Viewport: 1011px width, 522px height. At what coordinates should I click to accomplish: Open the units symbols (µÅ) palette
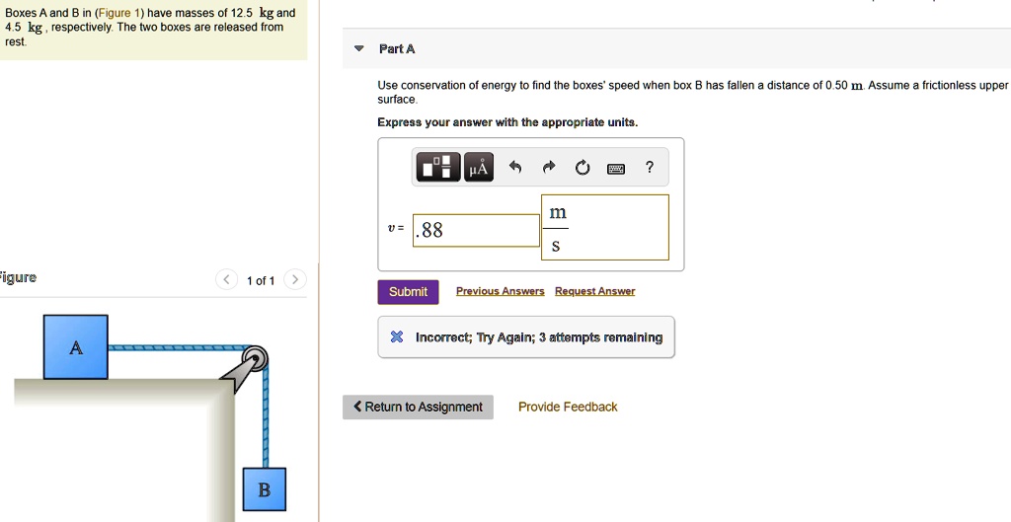478,168
